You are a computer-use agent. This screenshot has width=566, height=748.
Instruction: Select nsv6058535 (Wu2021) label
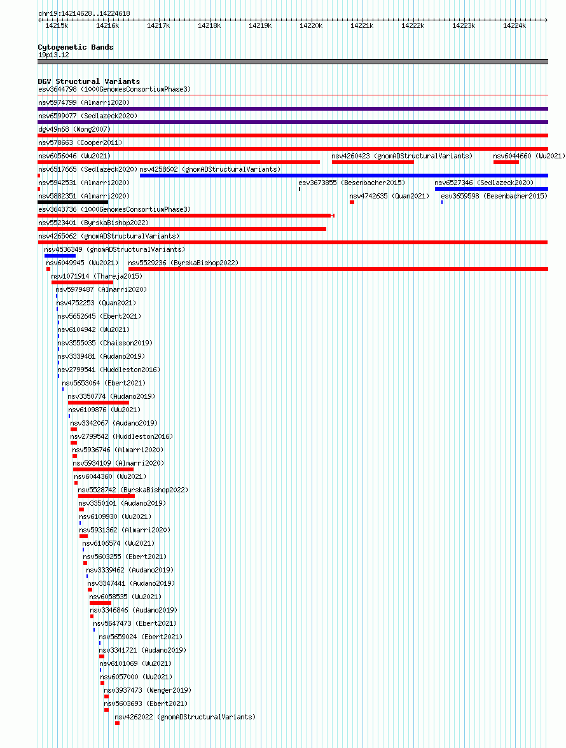tap(125, 597)
